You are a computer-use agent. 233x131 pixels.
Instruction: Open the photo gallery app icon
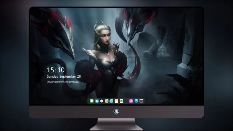(x=121, y=101)
